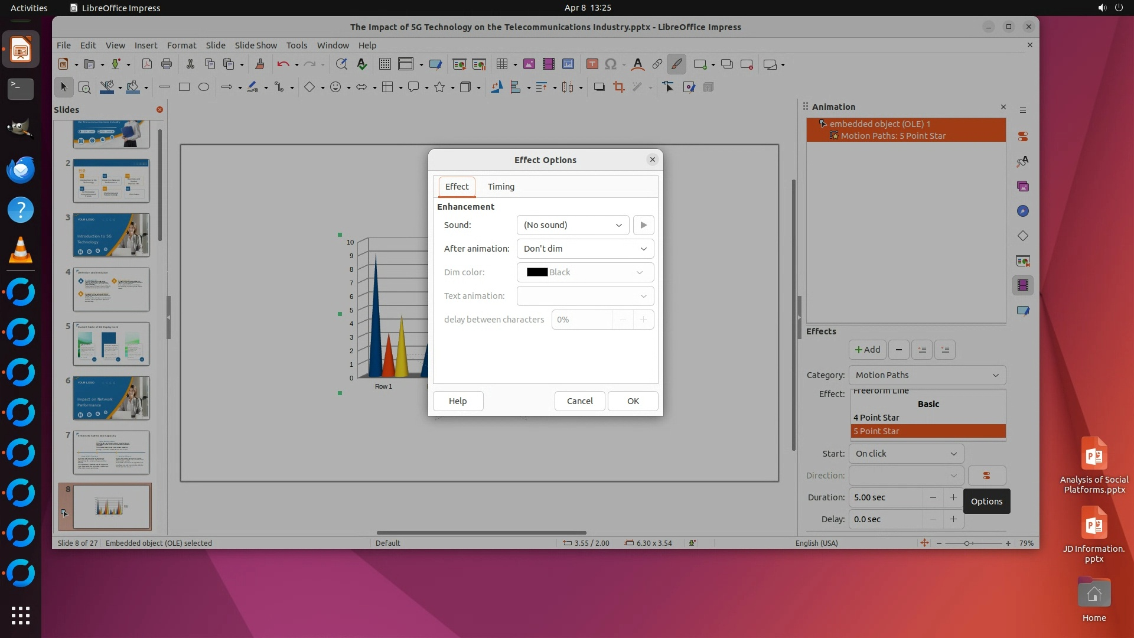The width and height of the screenshot is (1134, 638).
Task: Open the animation effect Options button
Action: pos(986,476)
